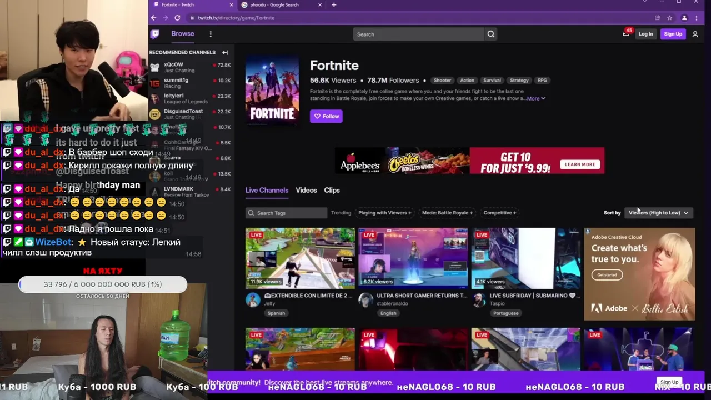711x400 pixels.
Task: Switch to the Live Channels tab
Action: coord(267,190)
